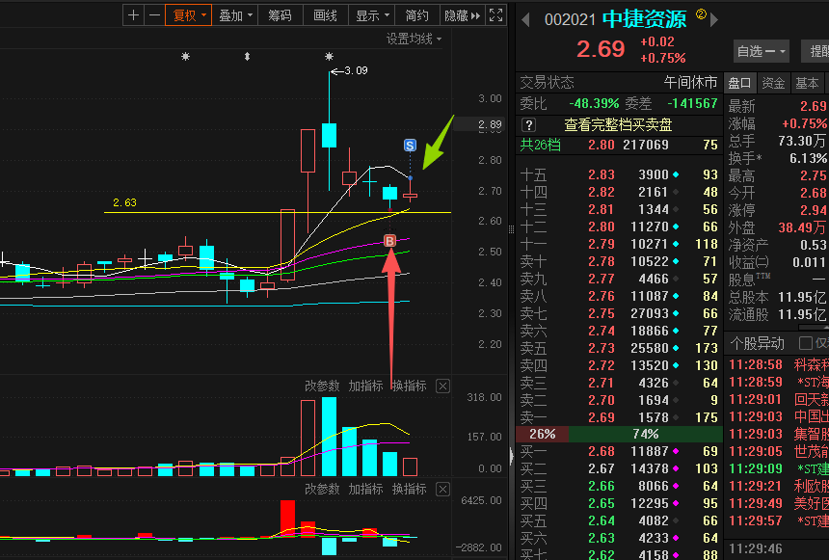
Task: Select the 买四 2.65 order row
Action: (619, 503)
